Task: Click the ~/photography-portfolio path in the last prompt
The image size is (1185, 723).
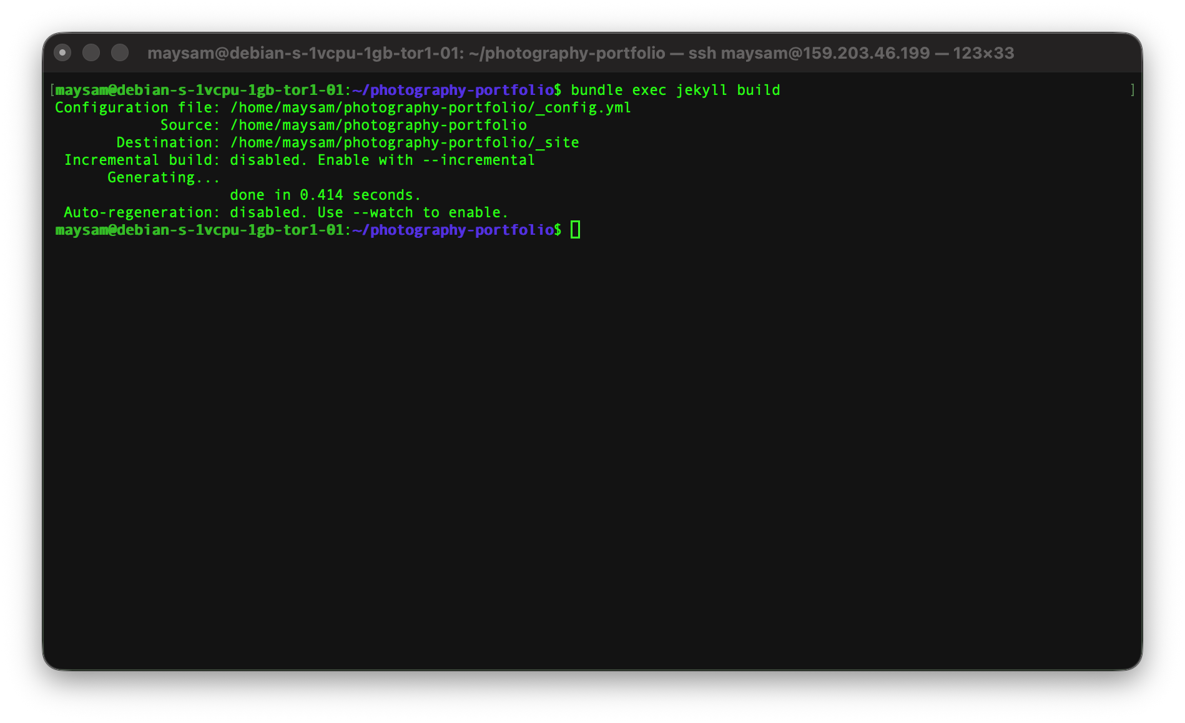Action: (453, 230)
